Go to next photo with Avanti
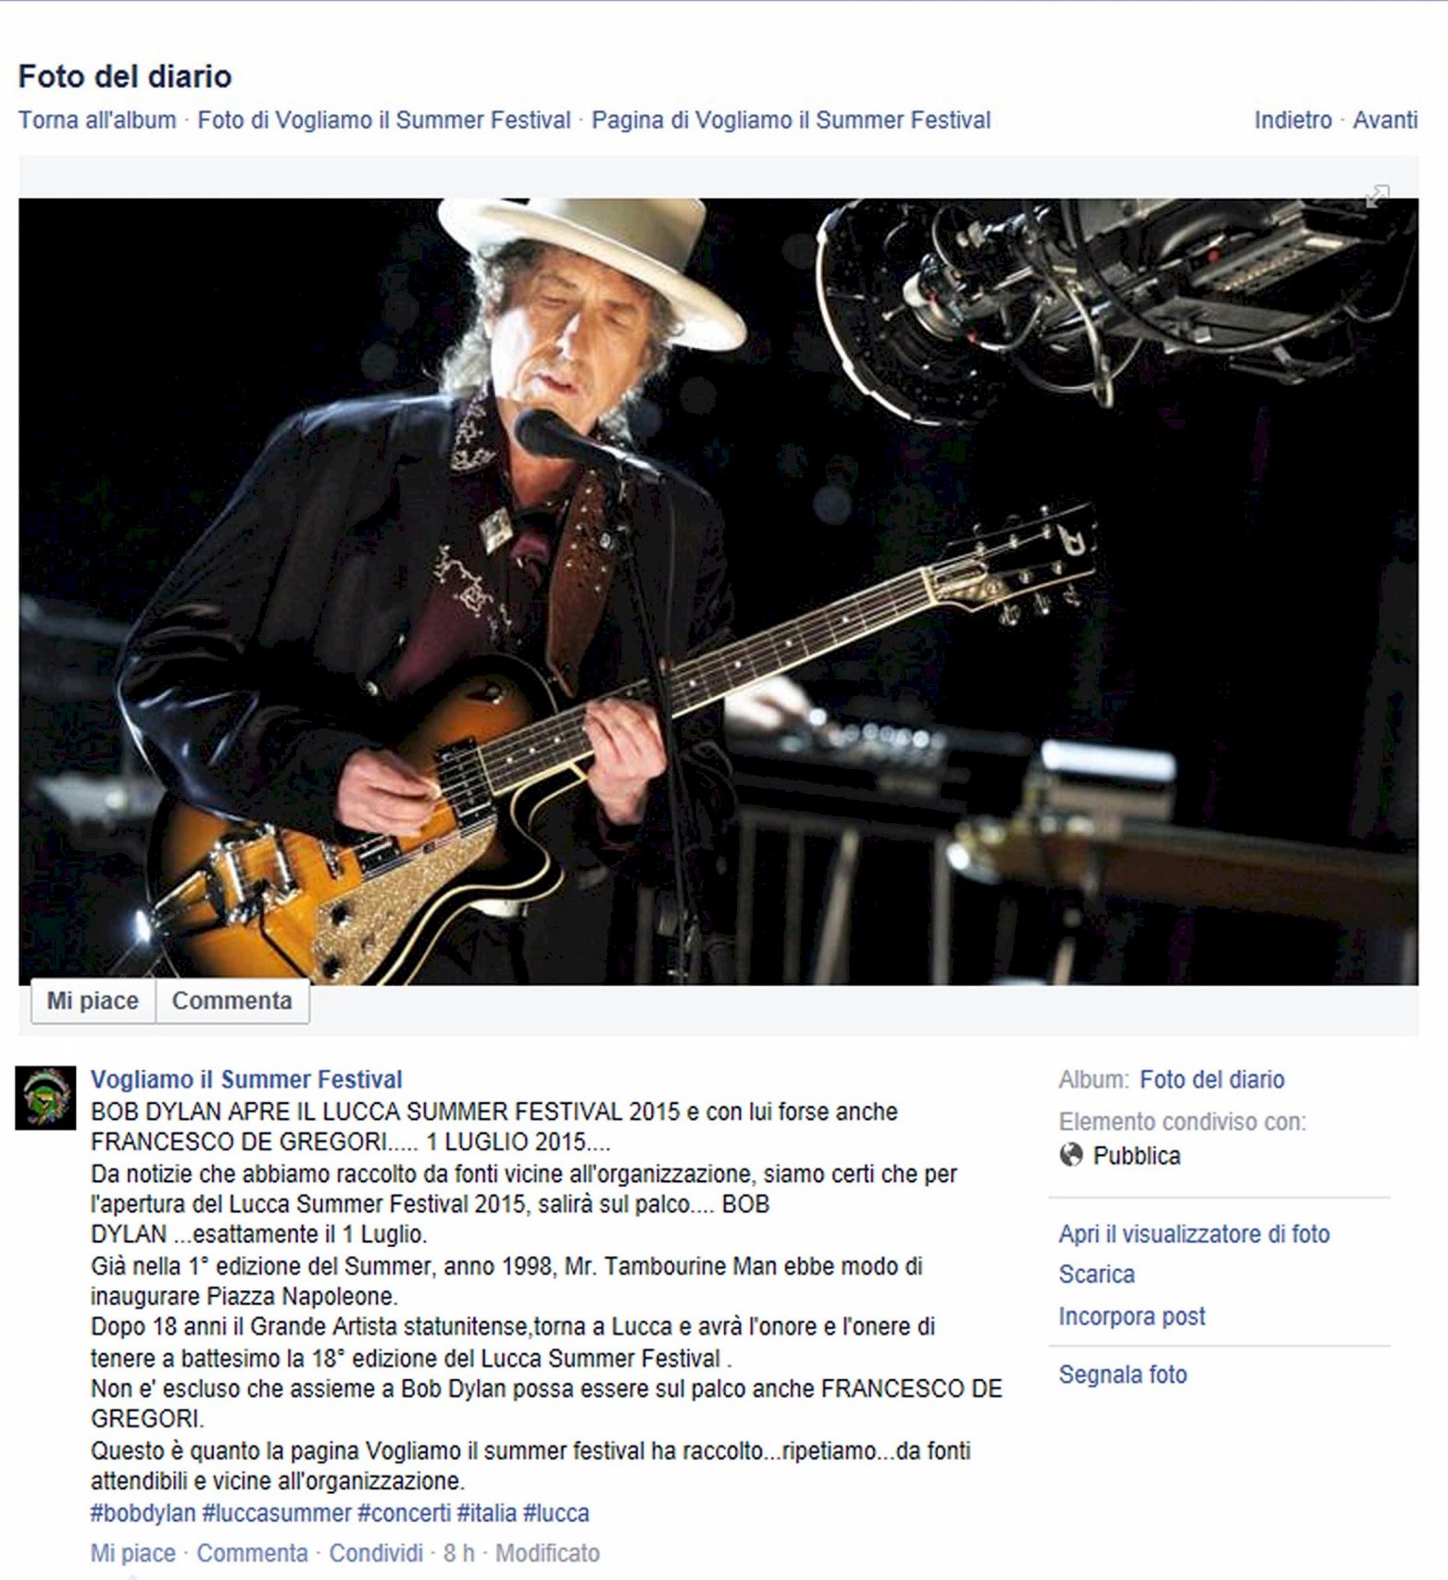This screenshot has width=1448, height=1580. pos(1385,120)
